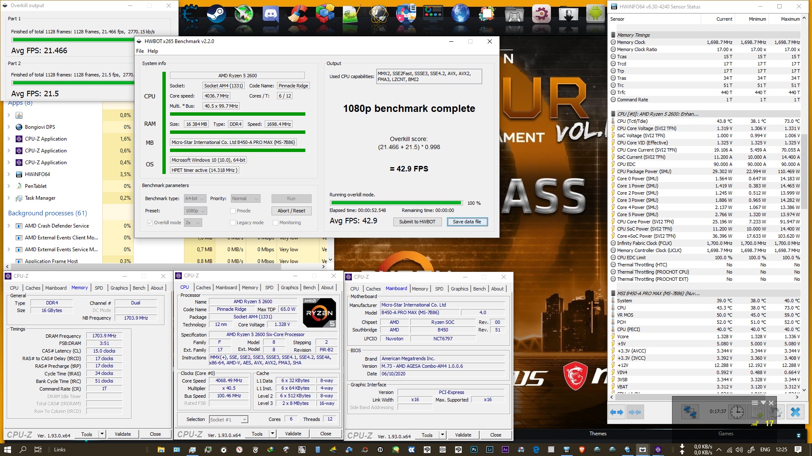
Task: Enable the Pmode checkbox
Action: pos(233,211)
